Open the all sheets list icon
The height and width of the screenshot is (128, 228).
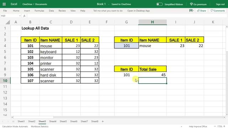[13, 121]
